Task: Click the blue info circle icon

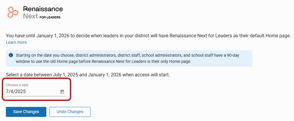Action: (11, 55)
